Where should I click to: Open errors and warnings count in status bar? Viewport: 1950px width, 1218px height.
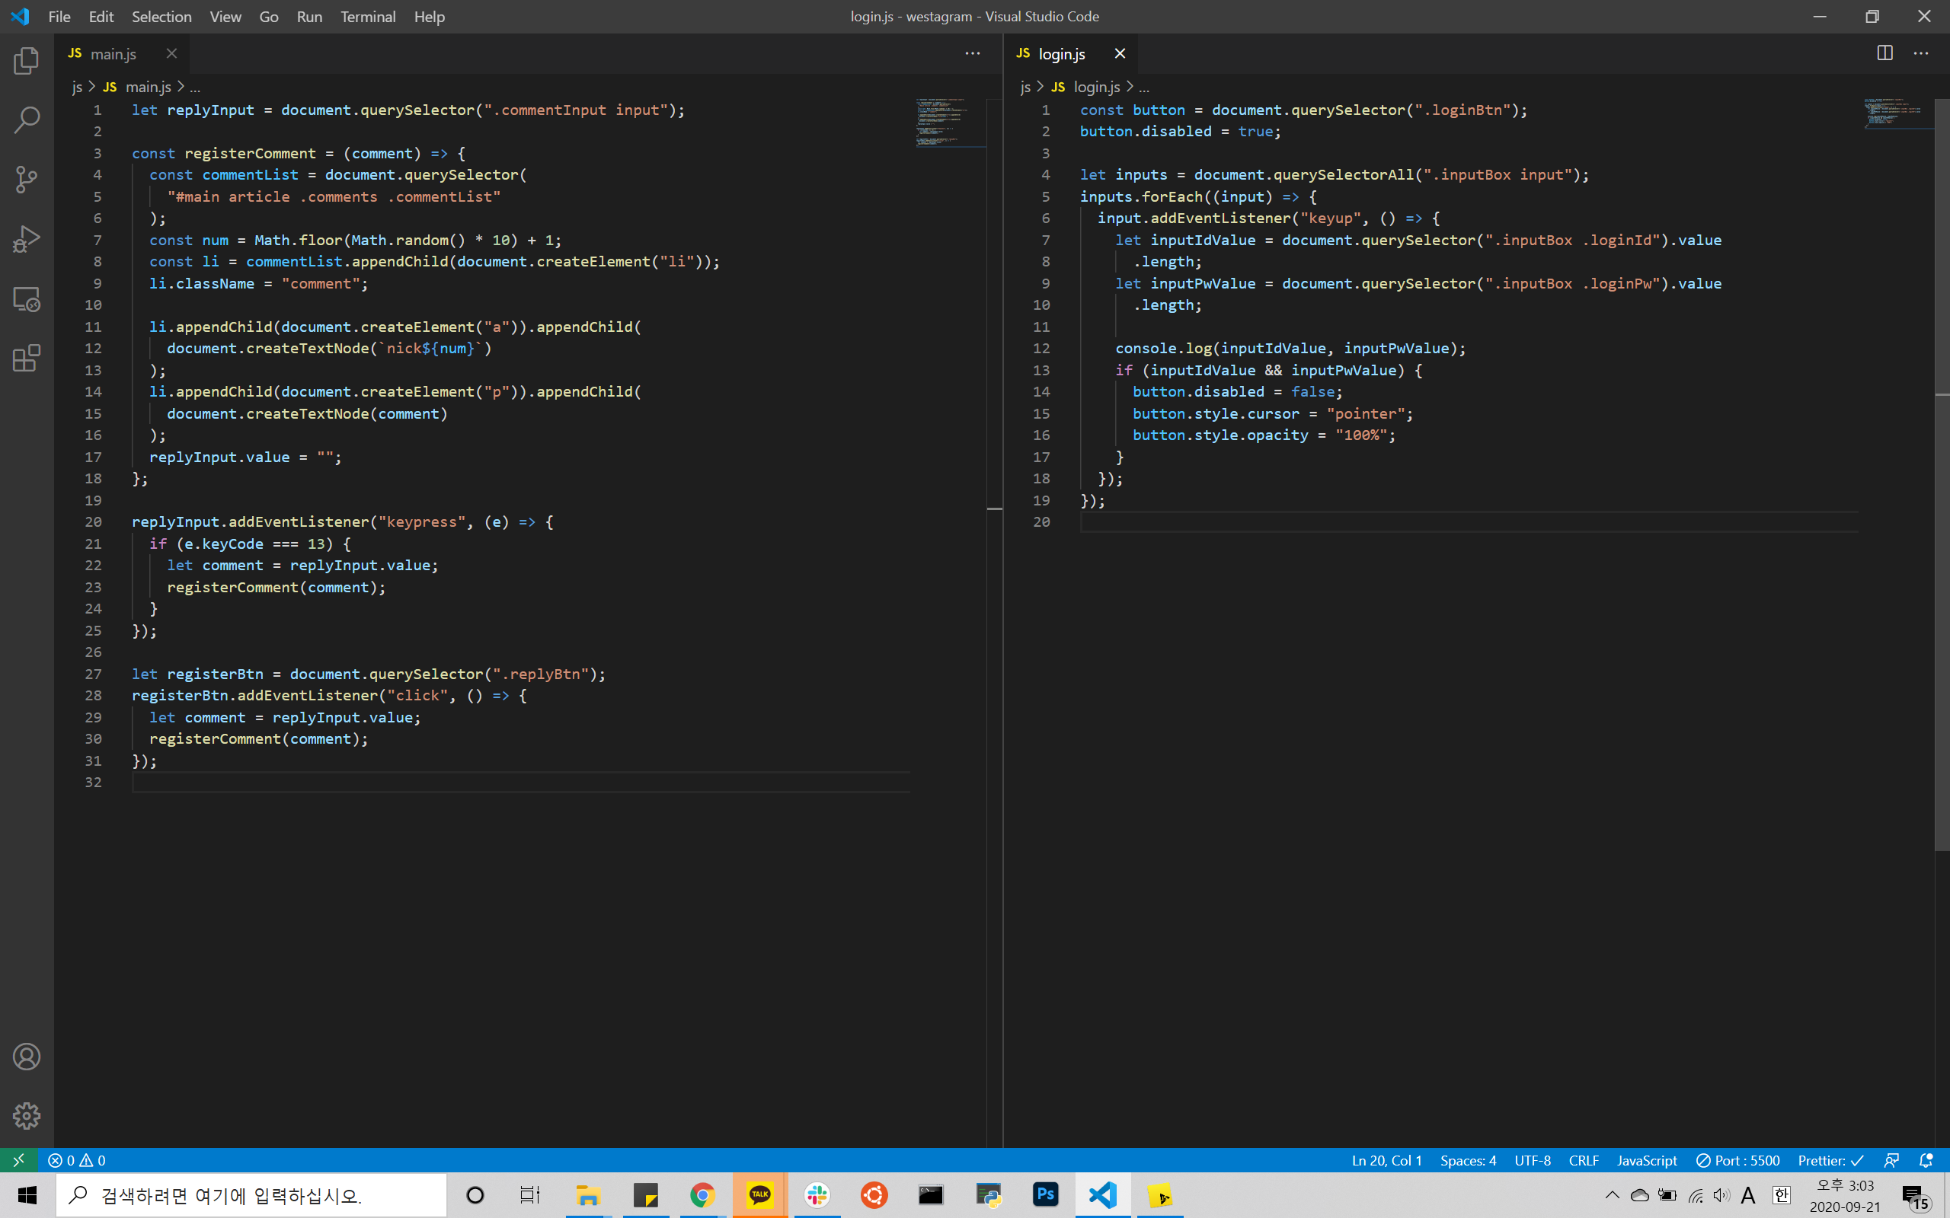[76, 1160]
